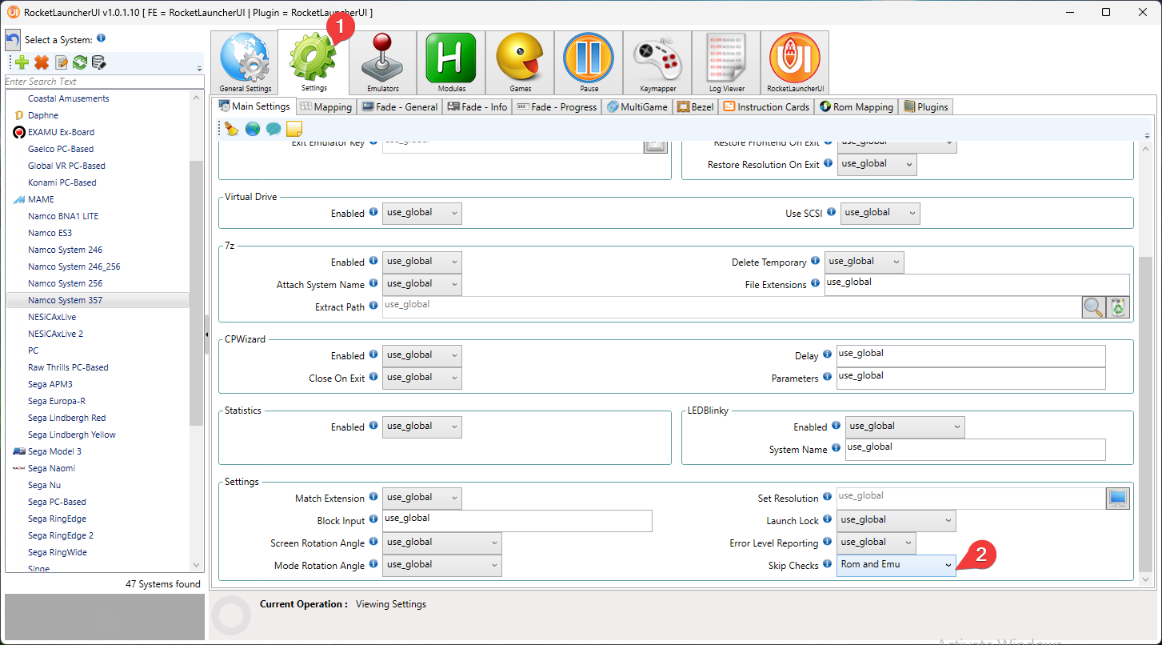
Task: Switch to the Bezel tab
Action: tap(695, 106)
